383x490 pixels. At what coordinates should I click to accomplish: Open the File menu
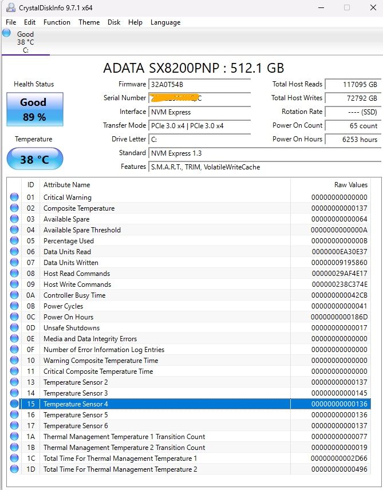[11, 22]
